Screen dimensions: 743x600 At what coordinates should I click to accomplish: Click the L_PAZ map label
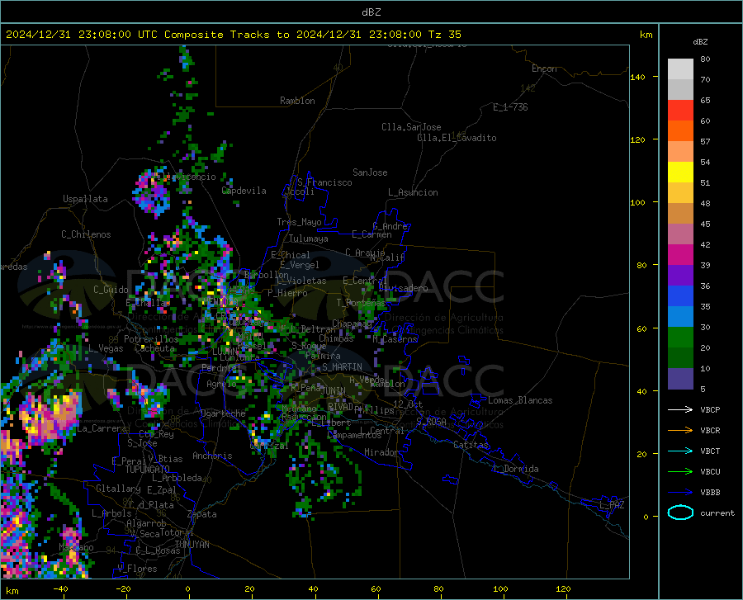(612, 505)
